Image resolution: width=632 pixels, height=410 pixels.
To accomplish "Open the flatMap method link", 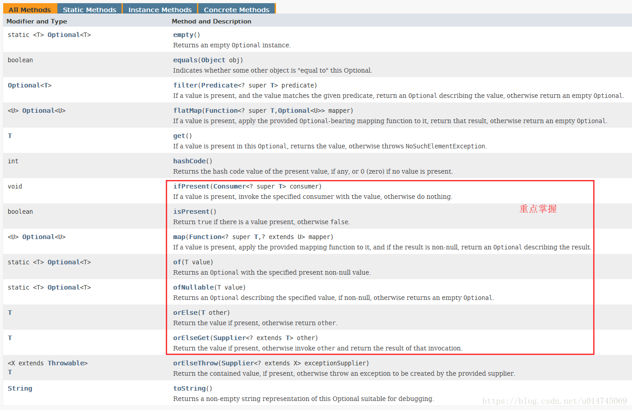I will (187, 111).
